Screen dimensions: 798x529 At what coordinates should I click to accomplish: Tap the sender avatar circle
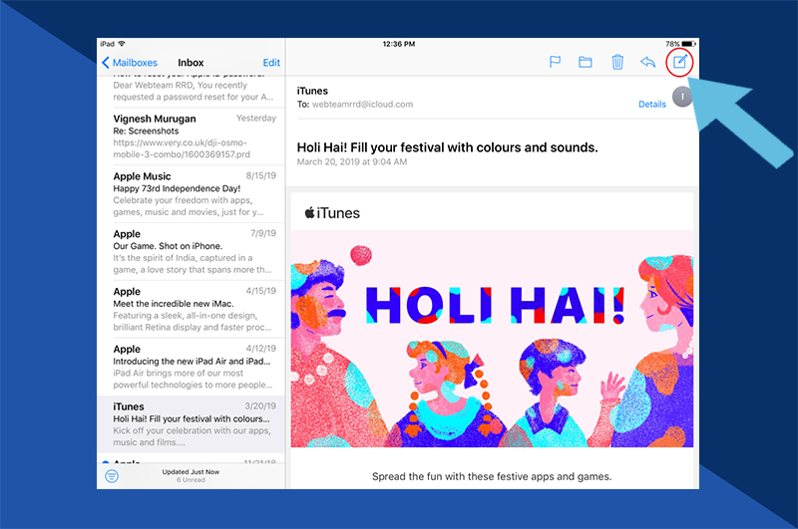coord(682,97)
